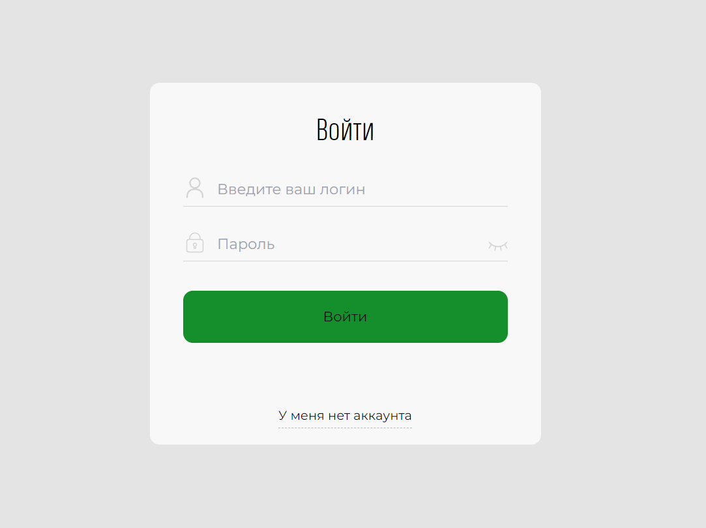Image resolution: width=706 pixels, height=528 pixels.
Task: Click the user profile icon beside login
Action: click(x=195, y=188)
